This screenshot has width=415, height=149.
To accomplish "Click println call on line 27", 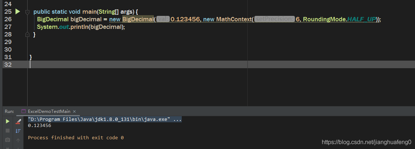I will [x=79, y=27].
